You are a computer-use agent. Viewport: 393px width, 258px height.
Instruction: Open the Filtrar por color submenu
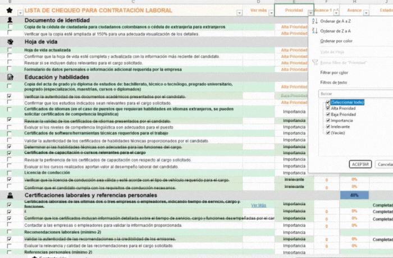[x=334, y=72]
